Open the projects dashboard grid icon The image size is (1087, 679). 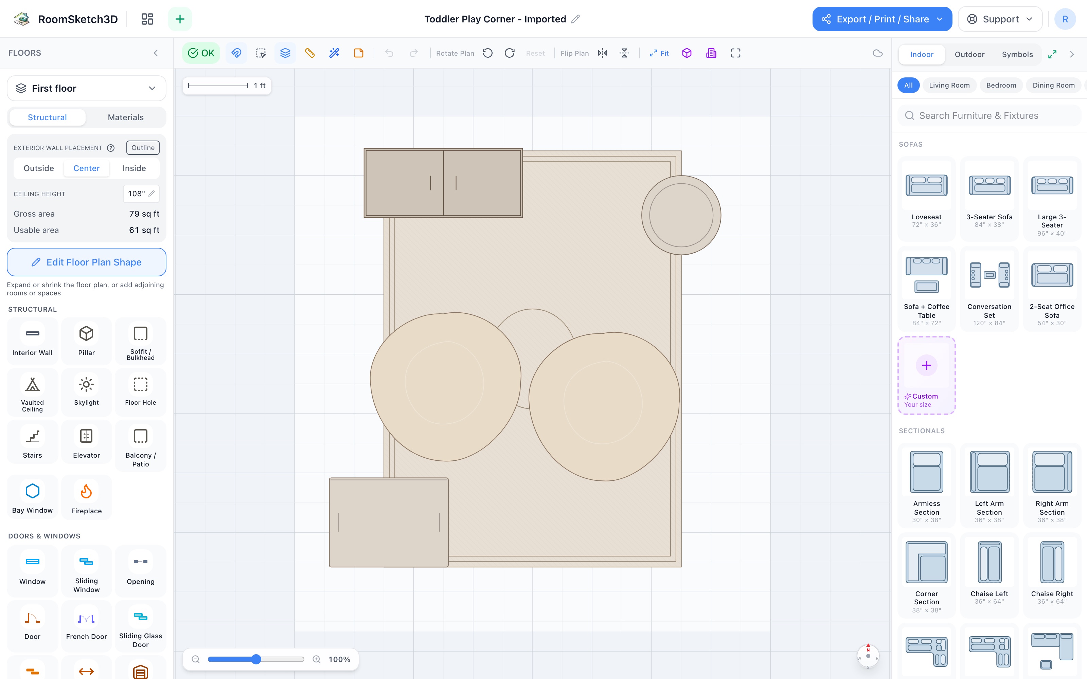pos(147,19)
